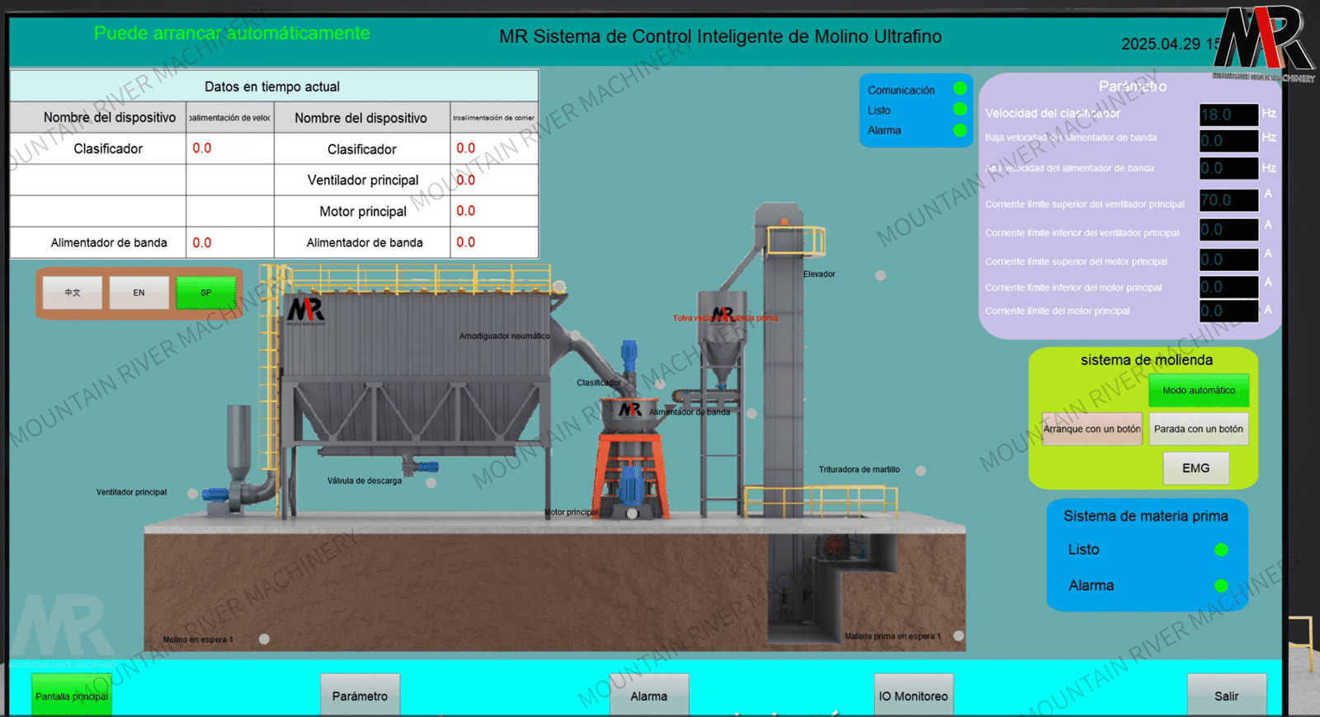The image size is (1320, 717).
Task: Toggle the Modo automático button
Action: tap(1198, 391)
